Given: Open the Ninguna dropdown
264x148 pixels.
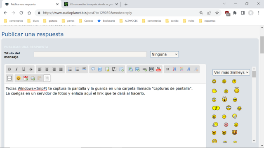Looking at the screenshot, I should coord(164,54).
